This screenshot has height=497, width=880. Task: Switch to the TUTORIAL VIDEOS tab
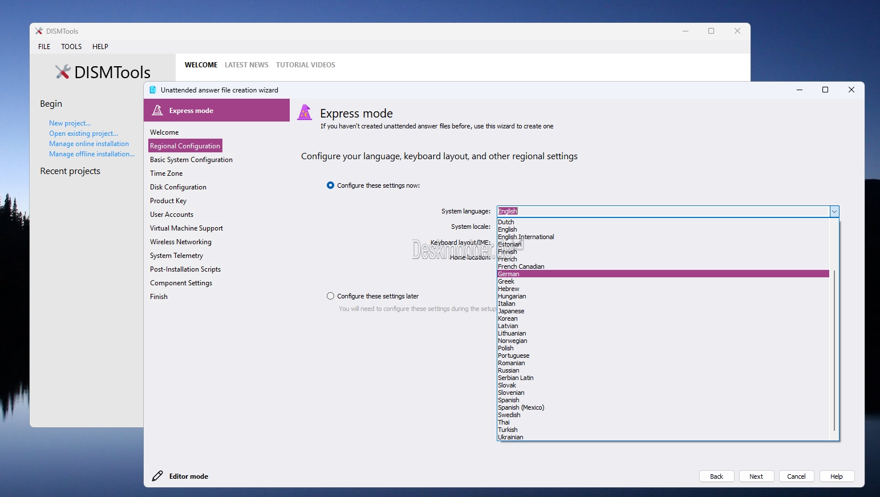(x=306, y=65)
